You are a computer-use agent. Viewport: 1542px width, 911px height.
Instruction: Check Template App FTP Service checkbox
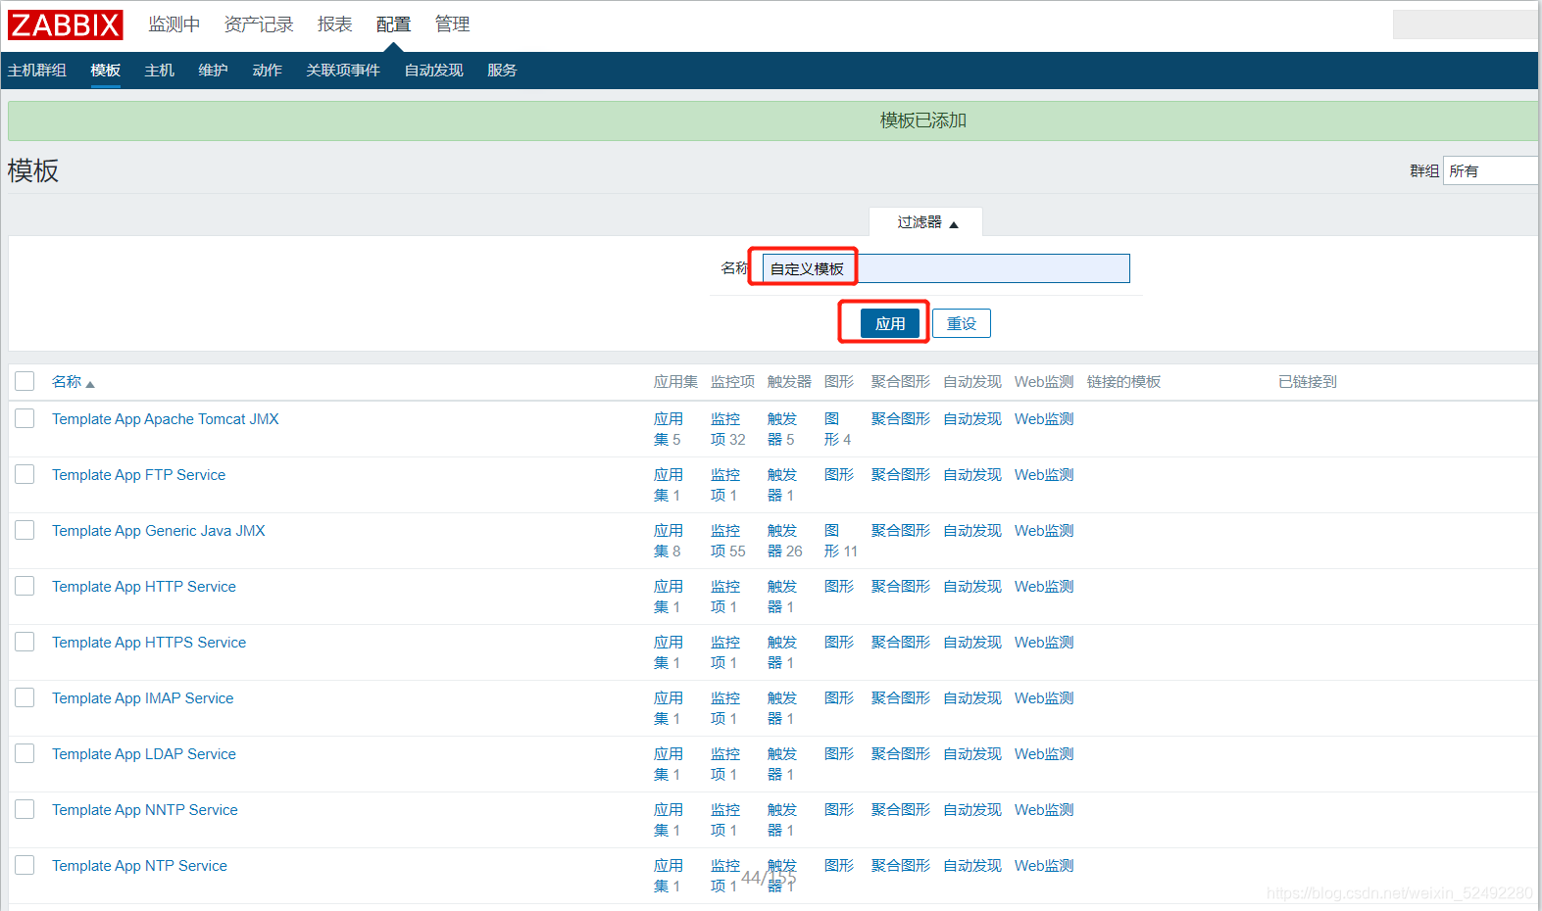coord(25,474)
